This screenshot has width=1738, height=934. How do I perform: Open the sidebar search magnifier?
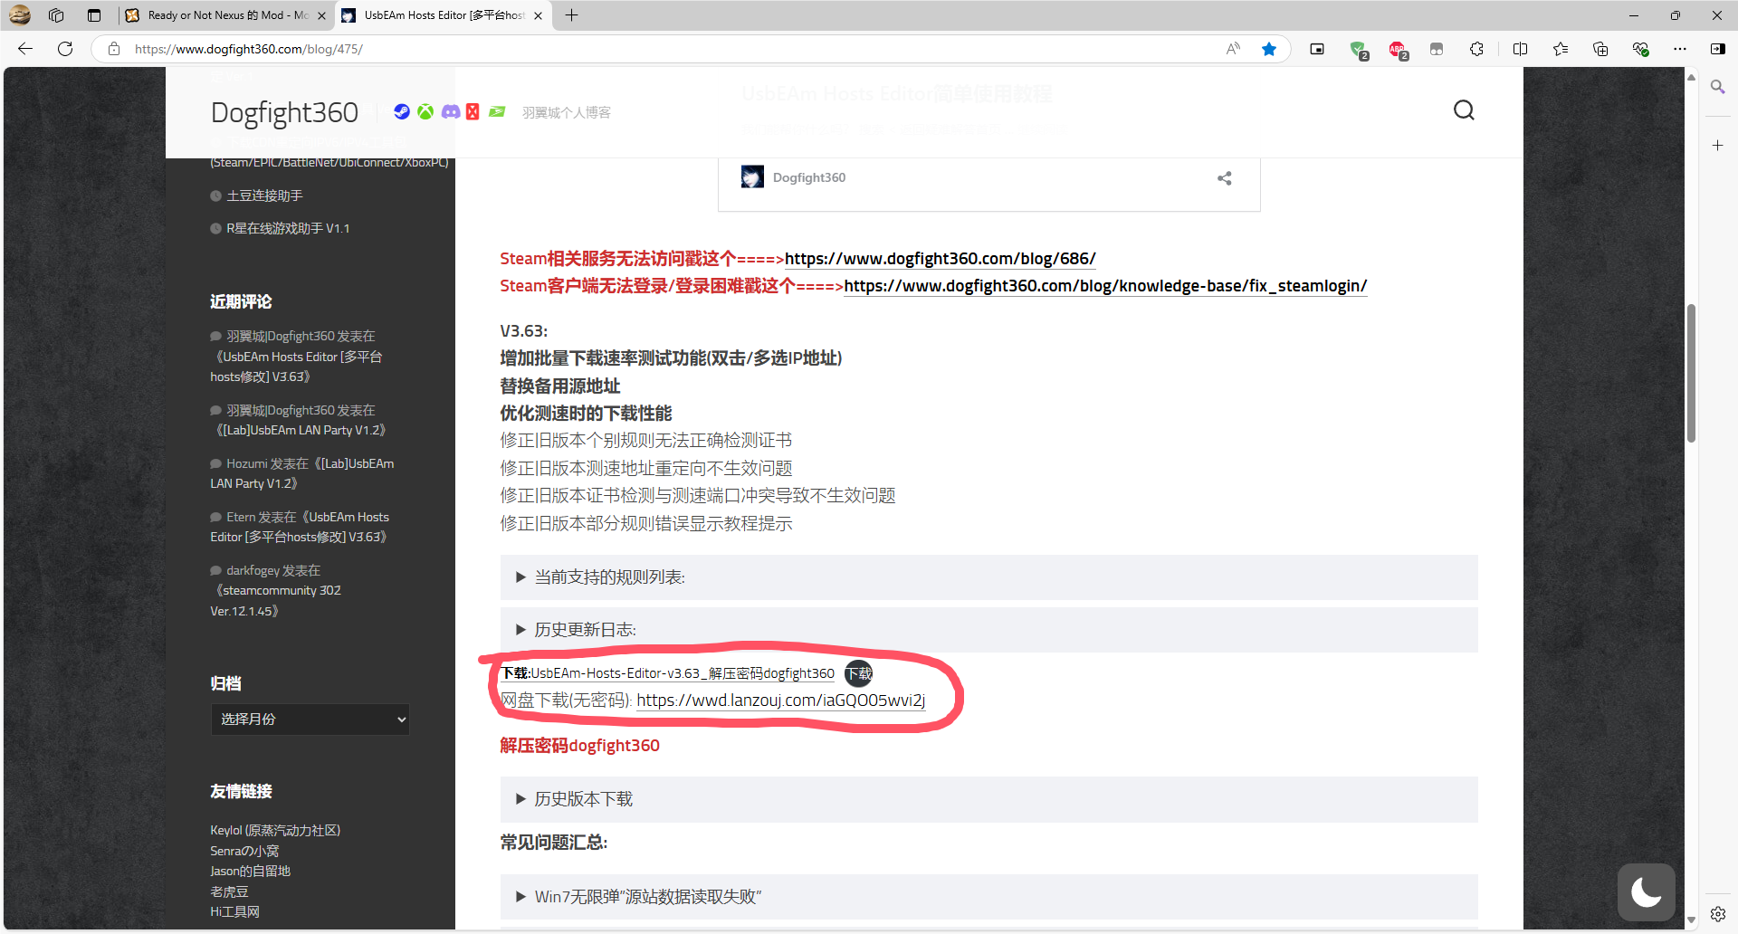(x=1717, y=87)
